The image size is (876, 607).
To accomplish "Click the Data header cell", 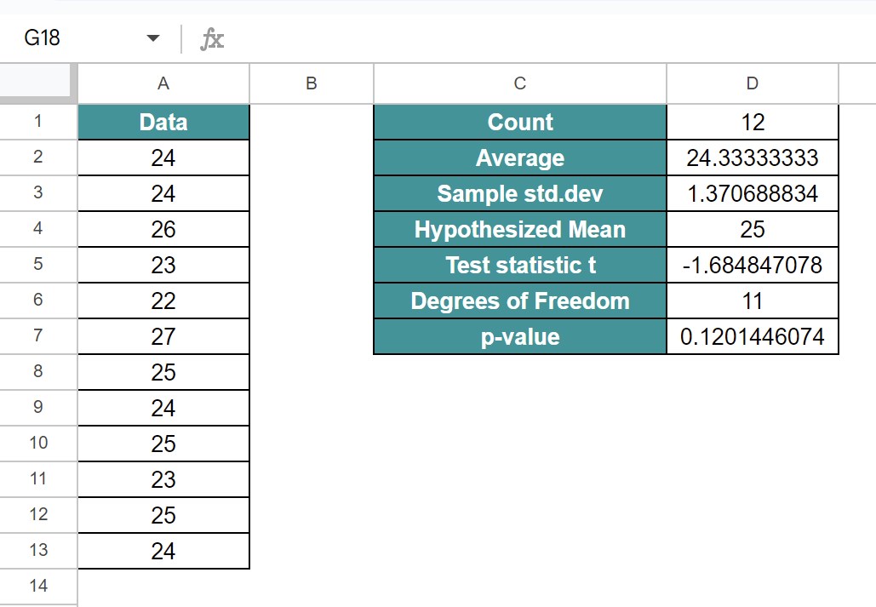I will (x=163, y=122).
